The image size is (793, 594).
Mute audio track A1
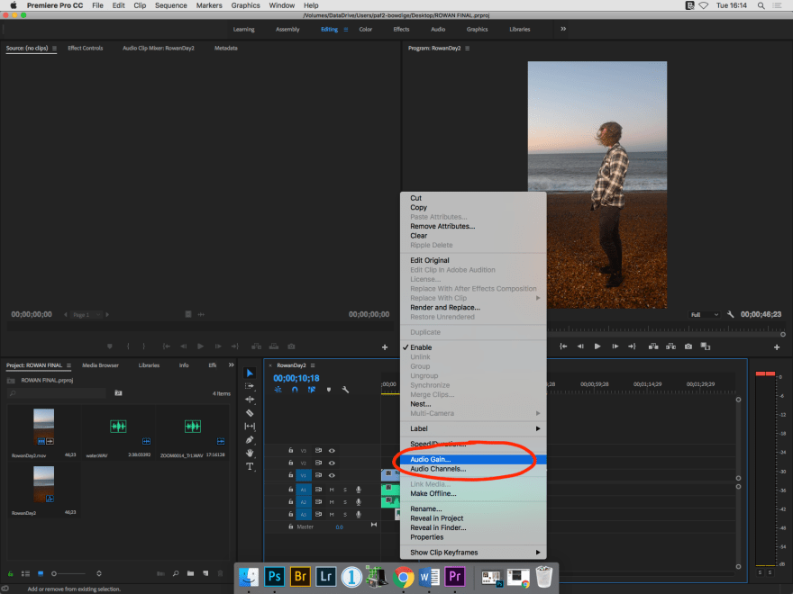(x=331, y=490)
